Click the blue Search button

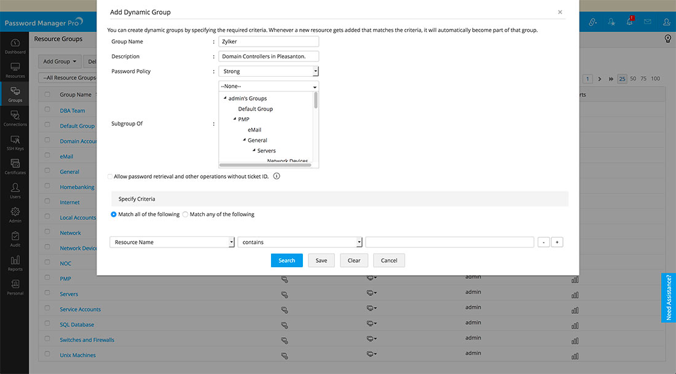point(286,260)
